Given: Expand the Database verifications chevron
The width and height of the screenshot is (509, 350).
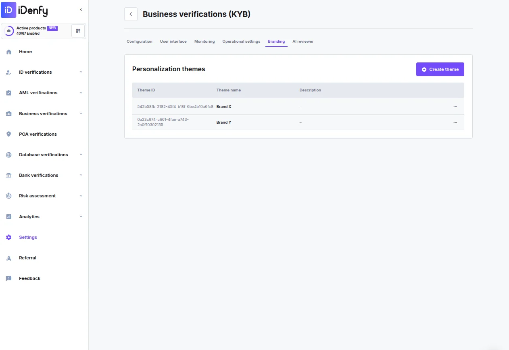Looking at the screenshot, I should [81, 154].
